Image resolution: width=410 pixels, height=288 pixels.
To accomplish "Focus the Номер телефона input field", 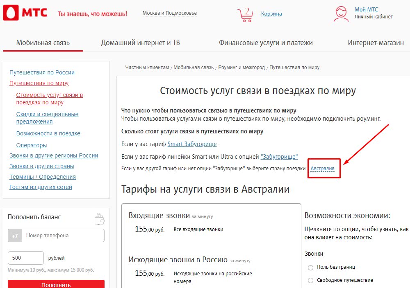I will pyautogui.click(x=63, y=236).
